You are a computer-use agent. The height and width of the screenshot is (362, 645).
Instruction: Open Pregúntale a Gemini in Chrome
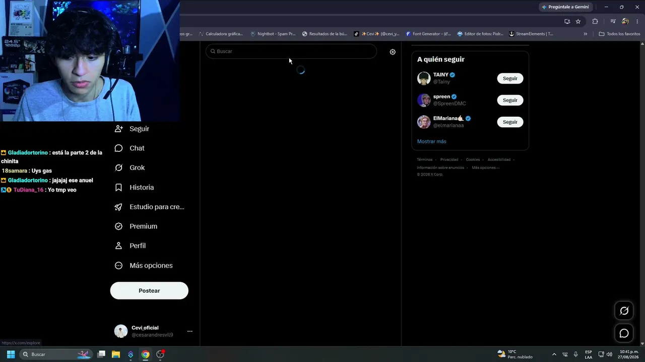565,7
